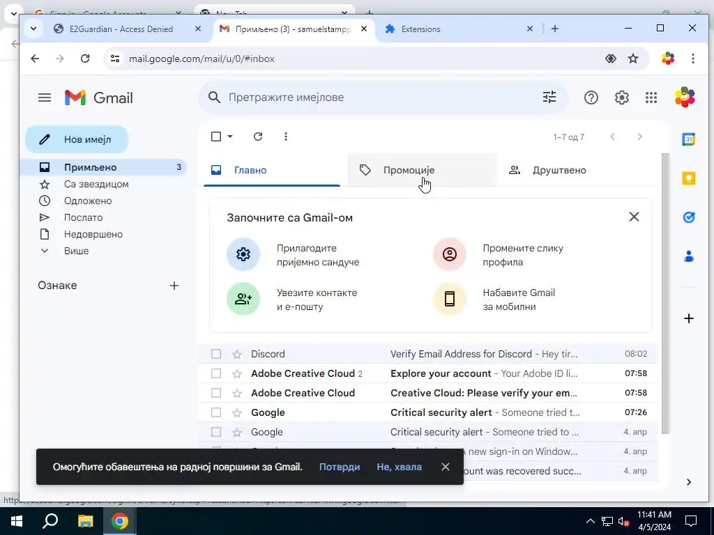Tick the select all emails checkbox
This screenshot has height=535, width=714.
[x=216, y=137]
